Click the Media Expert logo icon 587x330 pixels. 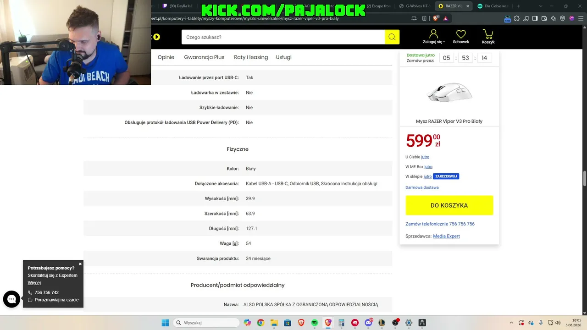(157, 37)
